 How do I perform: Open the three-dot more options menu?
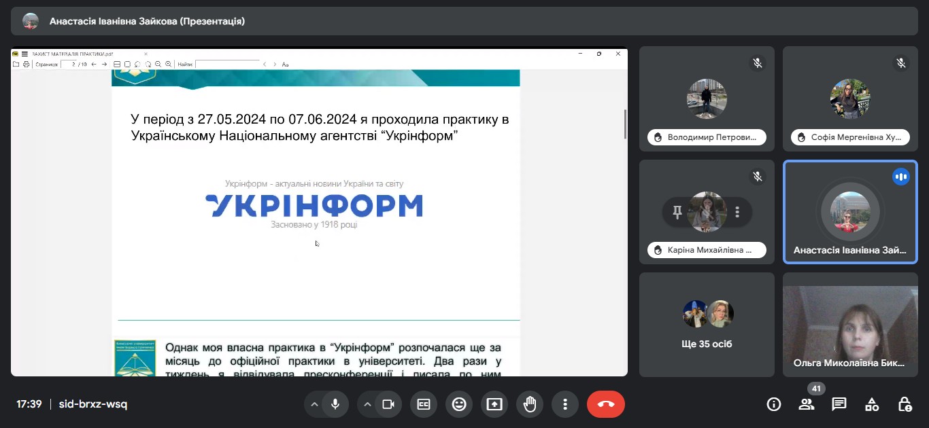click(x=565, y=404)
